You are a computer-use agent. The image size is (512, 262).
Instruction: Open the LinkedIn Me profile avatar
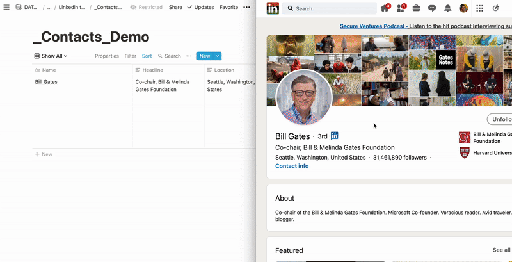point(463,8)
